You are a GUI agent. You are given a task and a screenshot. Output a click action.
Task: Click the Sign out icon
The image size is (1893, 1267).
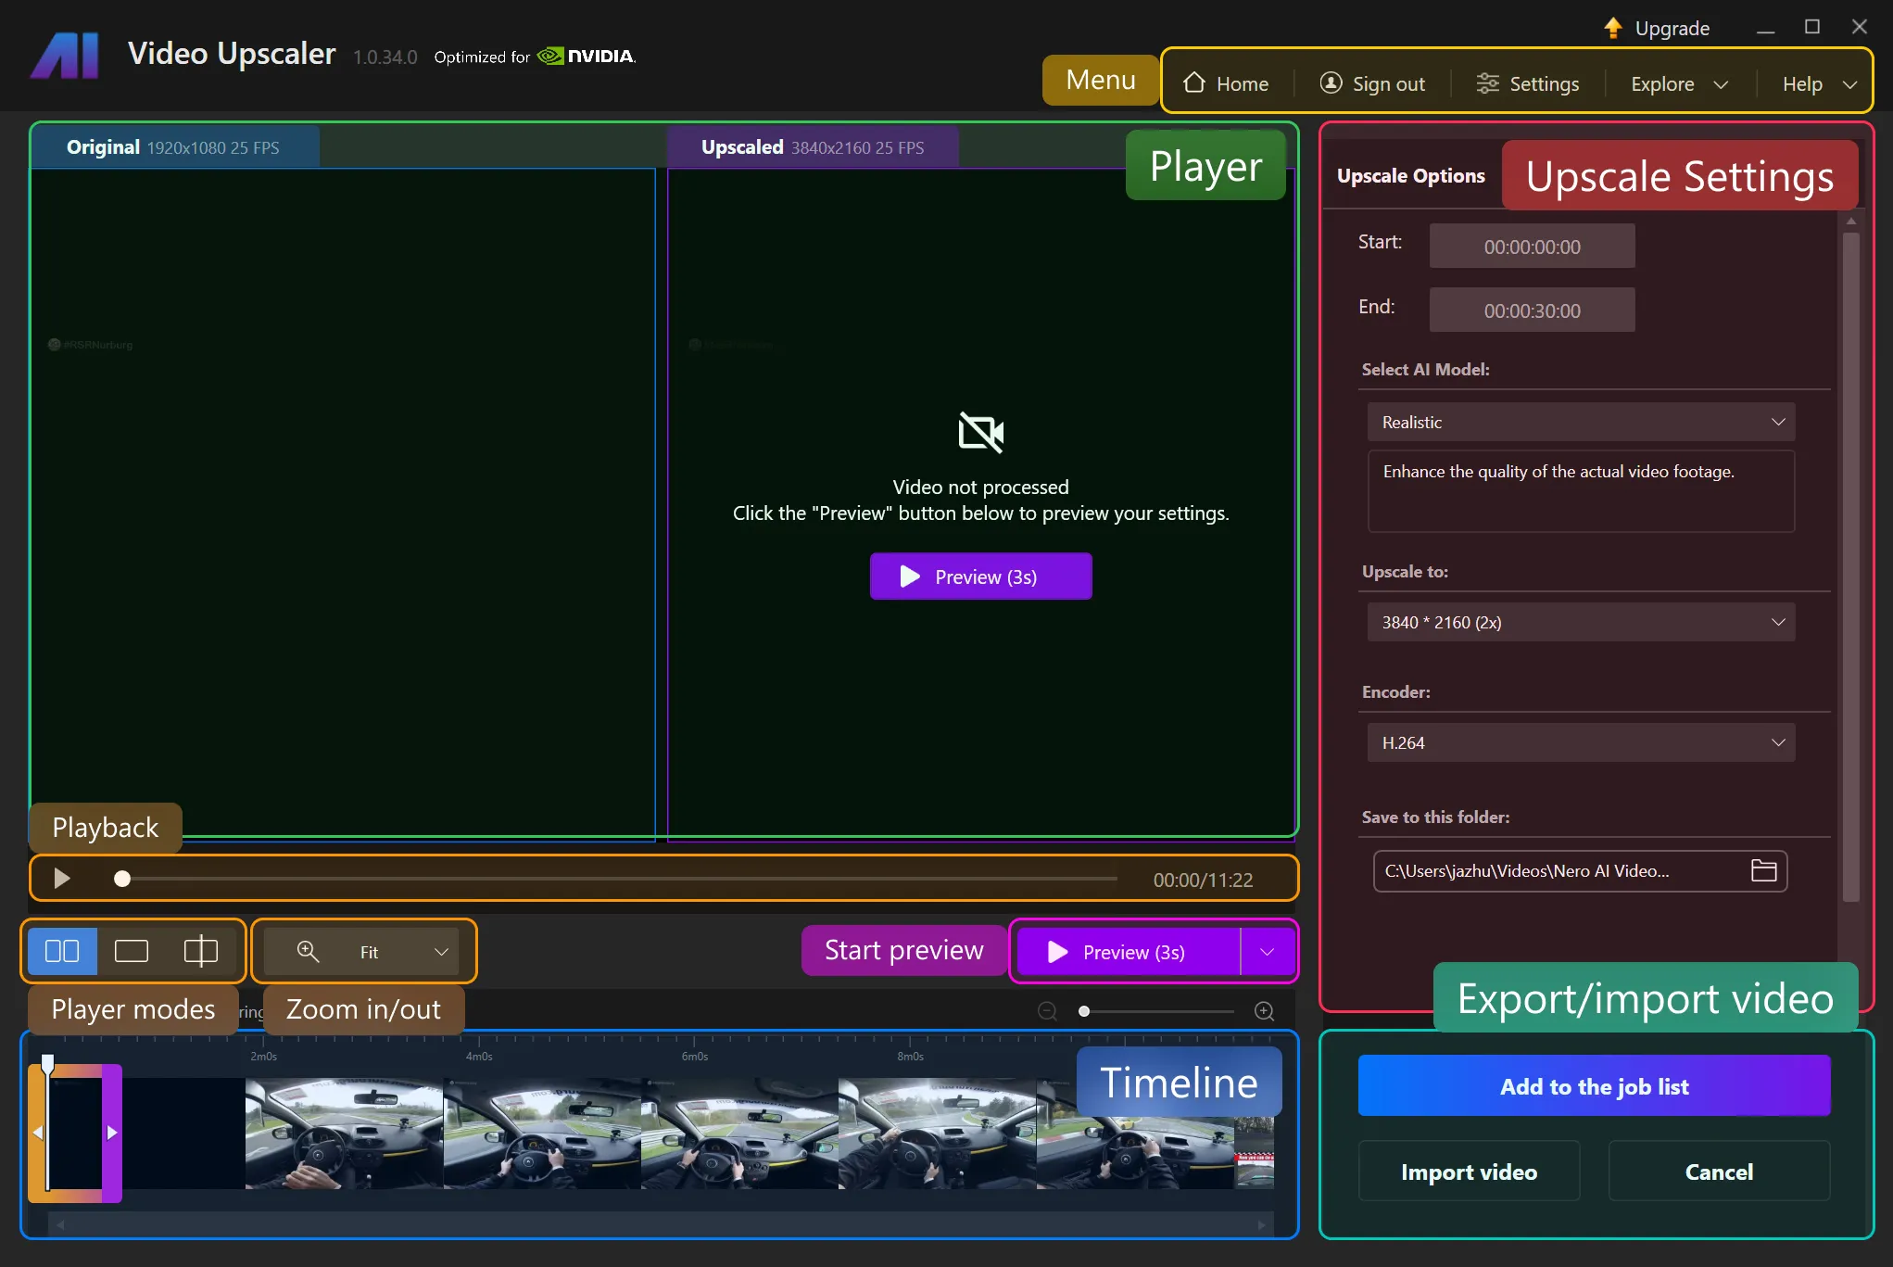[1331, 82]
